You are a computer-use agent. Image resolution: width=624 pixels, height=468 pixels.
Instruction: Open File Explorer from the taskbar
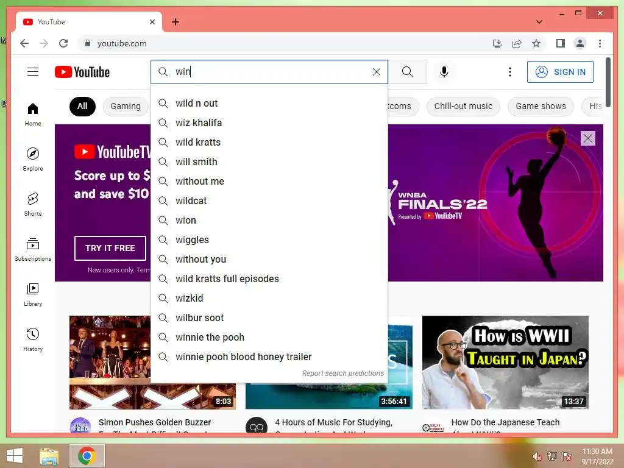(49, 456)
